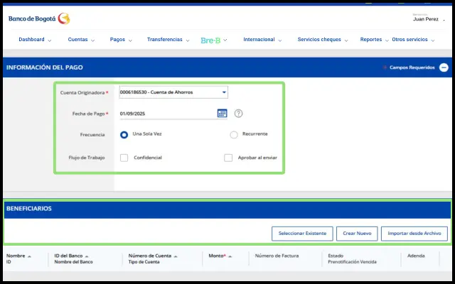
Task: Click the Seleccionar Existente button
Action: click(302, 234)
